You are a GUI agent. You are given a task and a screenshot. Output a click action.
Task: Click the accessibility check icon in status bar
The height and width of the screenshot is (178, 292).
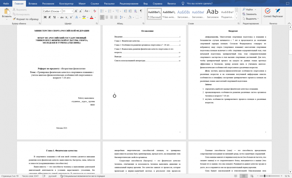61,176
